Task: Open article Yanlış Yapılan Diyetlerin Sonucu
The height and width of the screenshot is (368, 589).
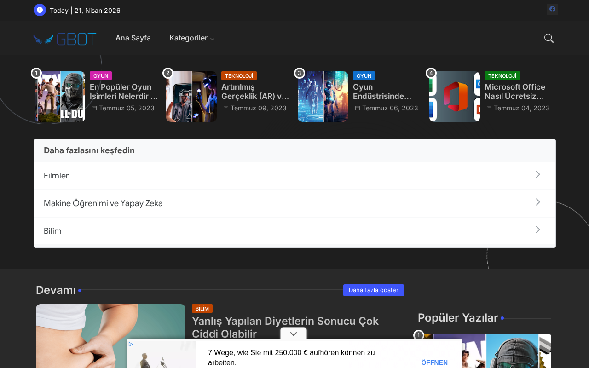Action: coord(285,327)
